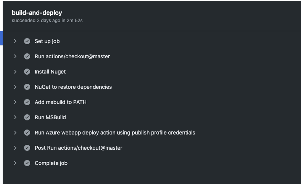Screen dimensions: 301x184
Task: Expand the Set up job step chevron
Action: 15,41
